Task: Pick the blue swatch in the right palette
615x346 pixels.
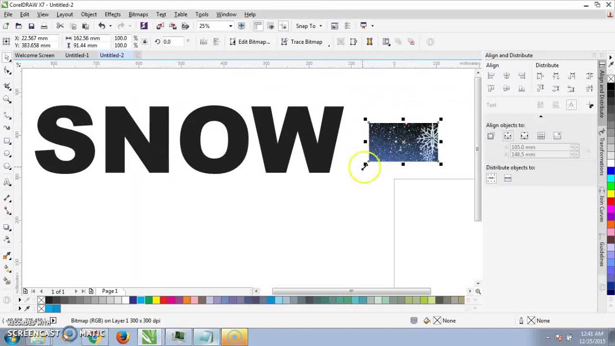Action: 611,171
